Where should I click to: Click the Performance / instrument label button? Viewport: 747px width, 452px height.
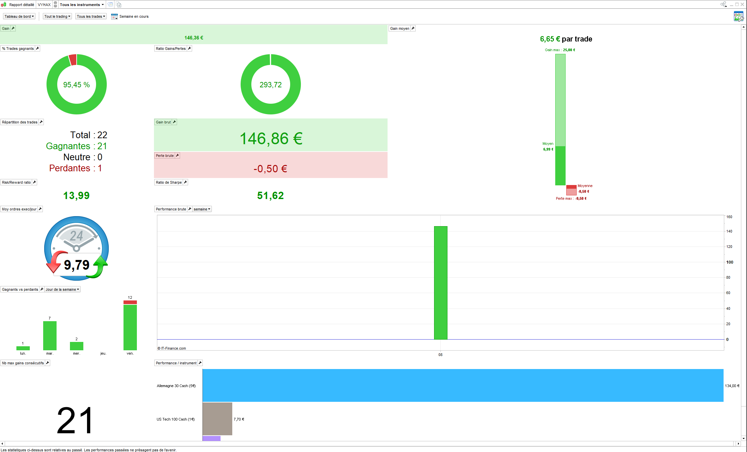coord(176,363)
